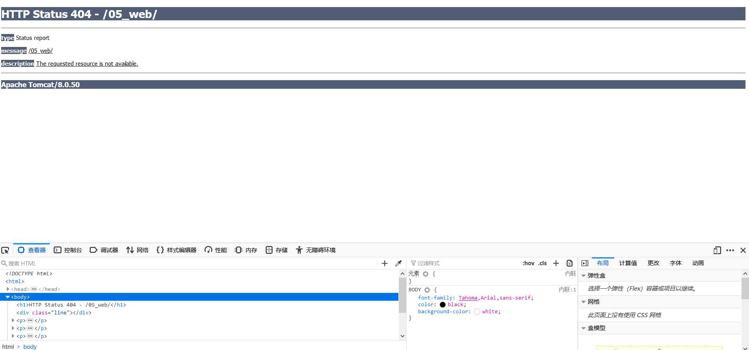Click the font-family property name
Viewport: 749px width, 350px height.
(435, 298)
